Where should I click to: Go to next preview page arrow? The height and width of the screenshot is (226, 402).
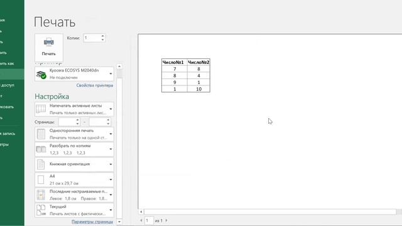(166, 220)
